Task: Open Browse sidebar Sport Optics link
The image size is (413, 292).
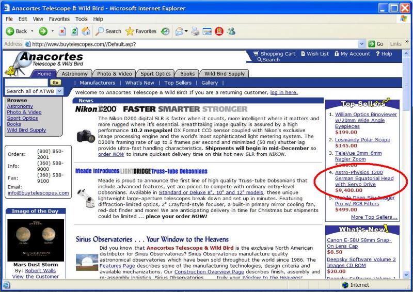Action: click(x=22, y=118)
